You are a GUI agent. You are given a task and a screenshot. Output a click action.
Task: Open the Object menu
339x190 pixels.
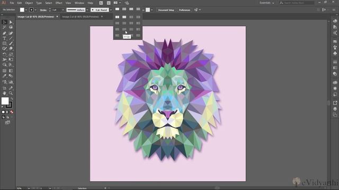coord(29,3)
